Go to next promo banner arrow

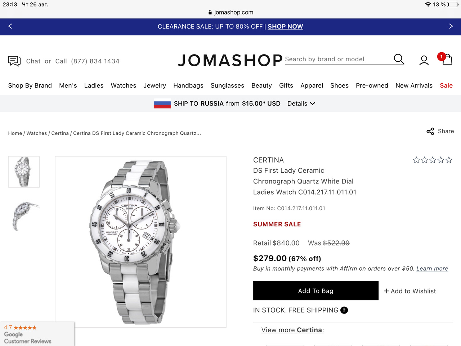[451, 26]
